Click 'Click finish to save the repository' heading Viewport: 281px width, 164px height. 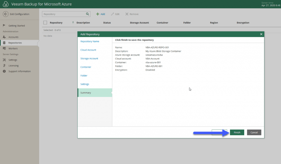tap(134, 40)
